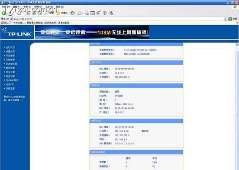Click the red Stop loading icon
This screenshot has width=239, height=170.
pyautogui.click(x=28, y=13)
